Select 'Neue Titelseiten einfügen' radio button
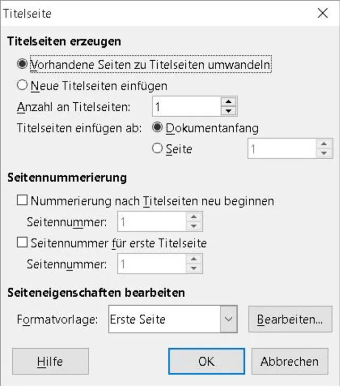340x386 pixels. [22, 85]
